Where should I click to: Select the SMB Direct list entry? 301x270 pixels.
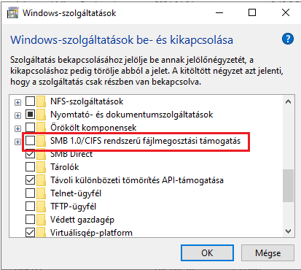pyautogui.click(x=71, y=154)
